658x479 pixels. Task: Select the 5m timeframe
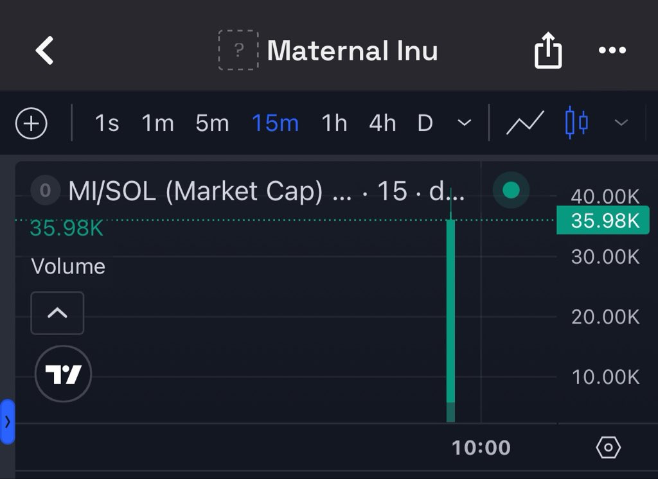212,123
